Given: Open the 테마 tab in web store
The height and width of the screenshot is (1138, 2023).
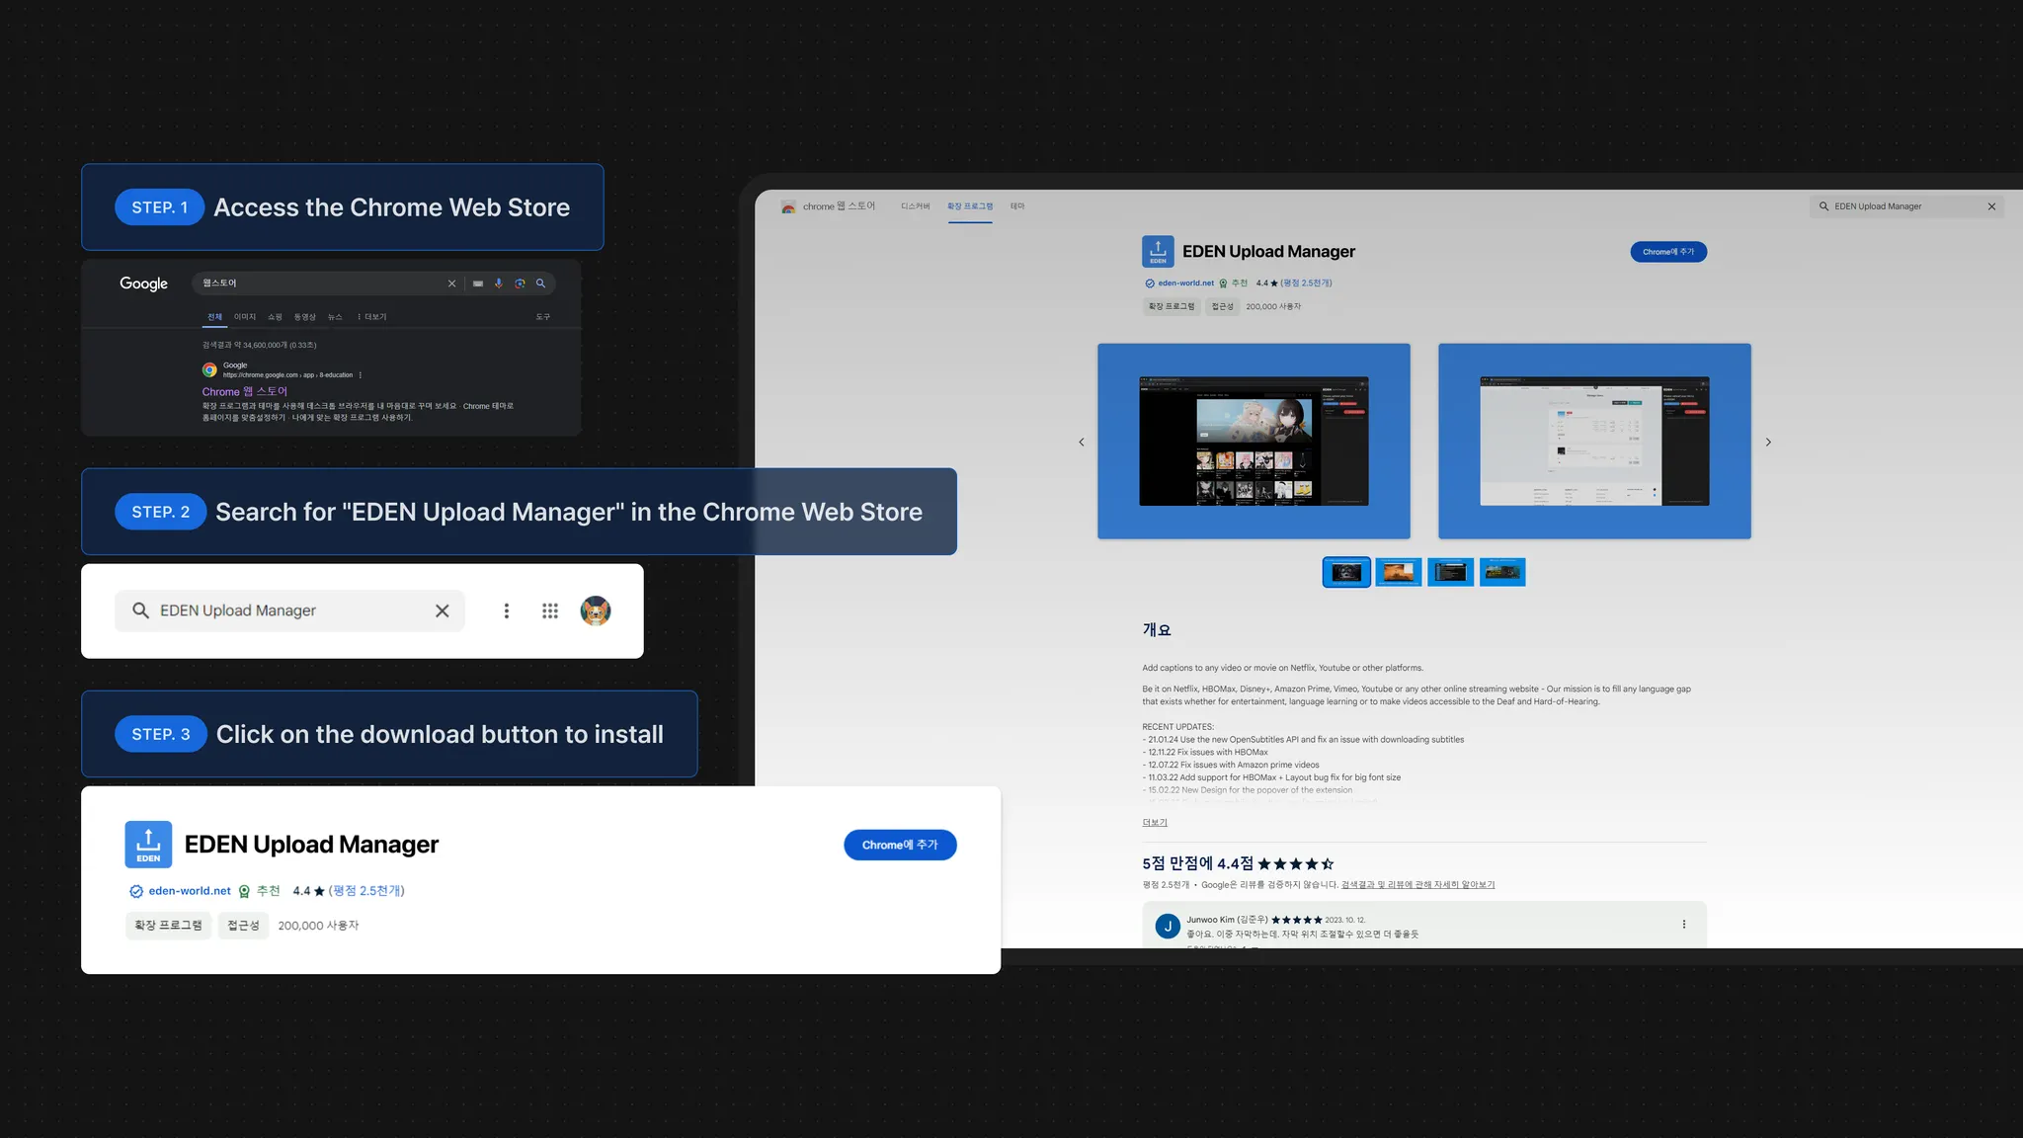Looking at the screenshot, I should coord(1017,206).
